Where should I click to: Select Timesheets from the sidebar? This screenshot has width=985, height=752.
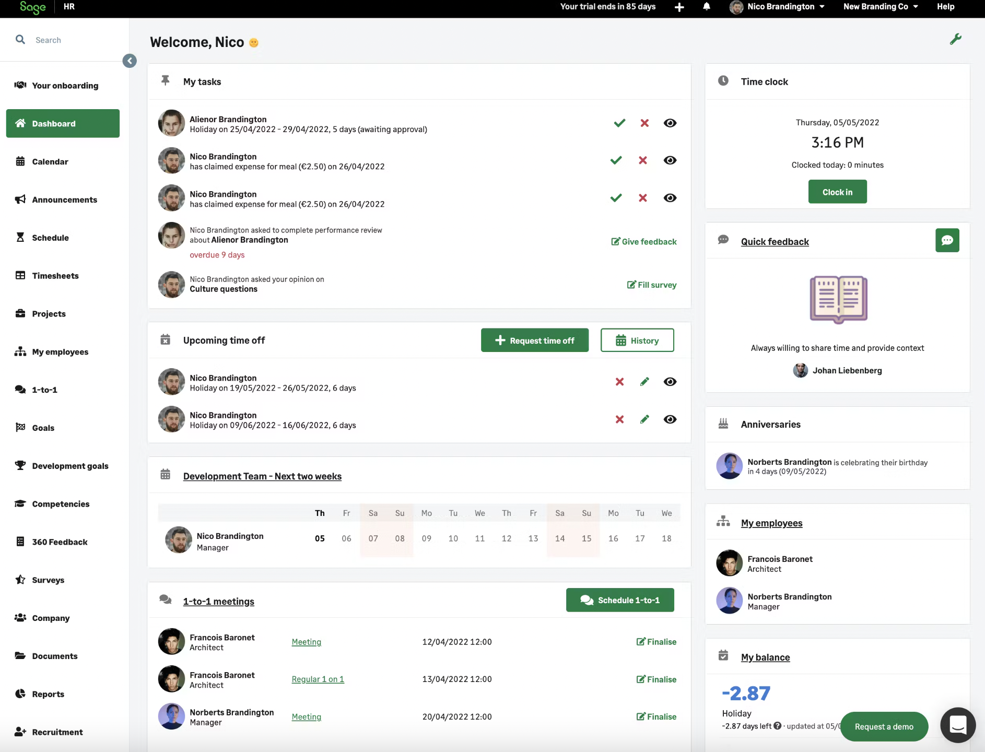(55, 275)
